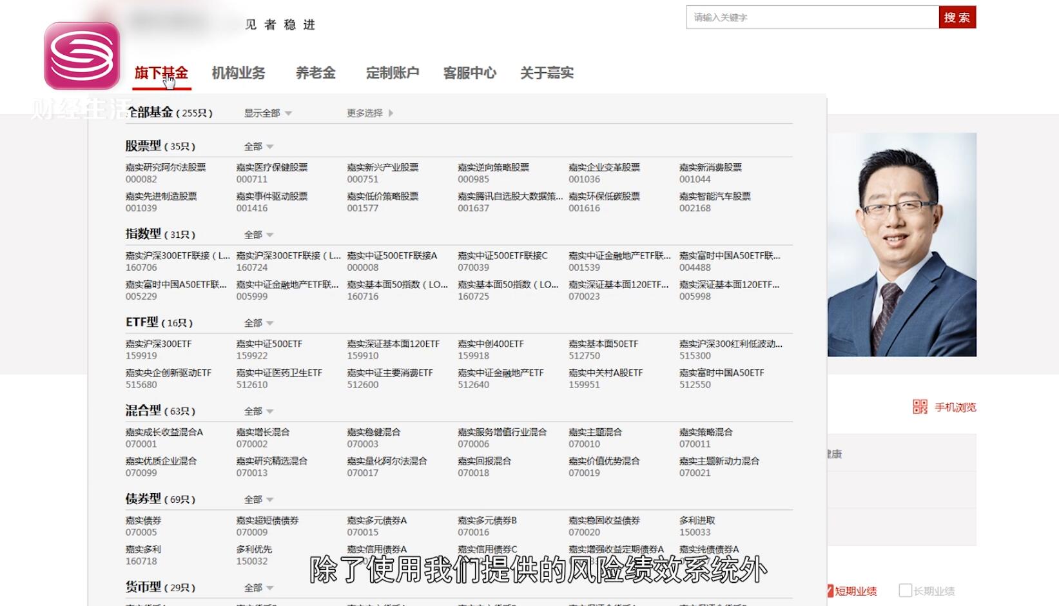
Task: Open the 全部 dropdown beside 债券型
Action: (258, 499)
